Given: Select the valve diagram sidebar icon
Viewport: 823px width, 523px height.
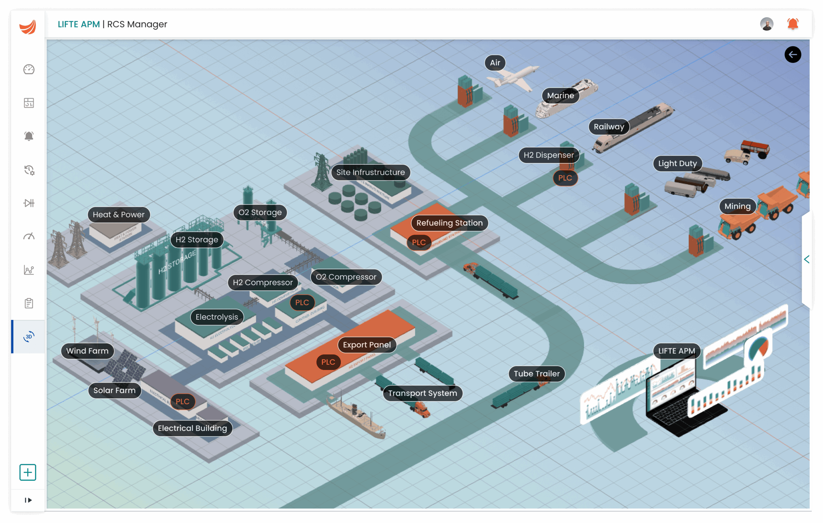Looking at the screenshot, I should click(x=29, y=203).
